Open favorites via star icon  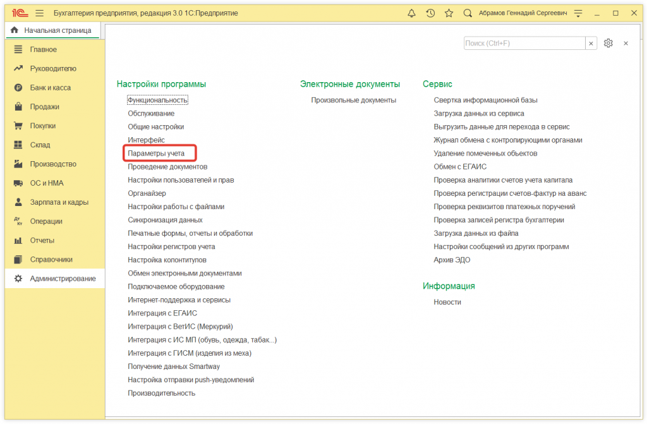449,13
